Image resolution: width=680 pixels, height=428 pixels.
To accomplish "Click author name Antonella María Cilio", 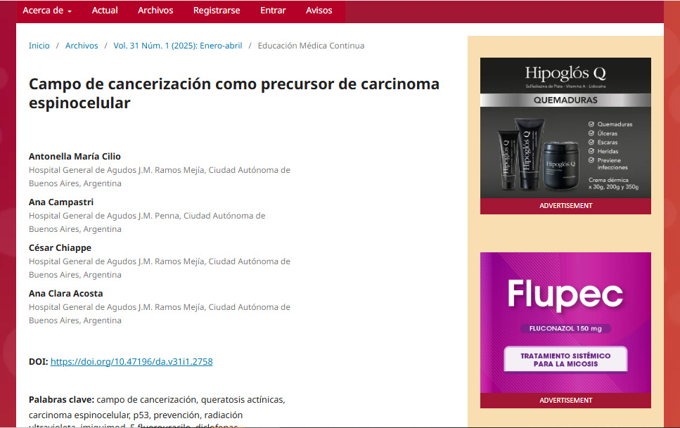I will tap(75, 156).
